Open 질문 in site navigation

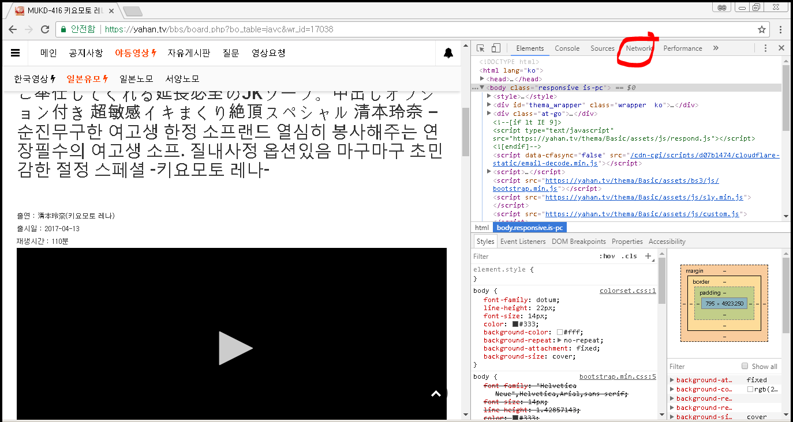click(x=231, y=53)
